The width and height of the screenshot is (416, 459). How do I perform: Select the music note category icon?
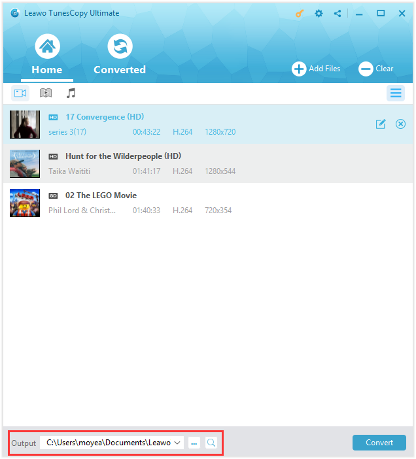71,93
